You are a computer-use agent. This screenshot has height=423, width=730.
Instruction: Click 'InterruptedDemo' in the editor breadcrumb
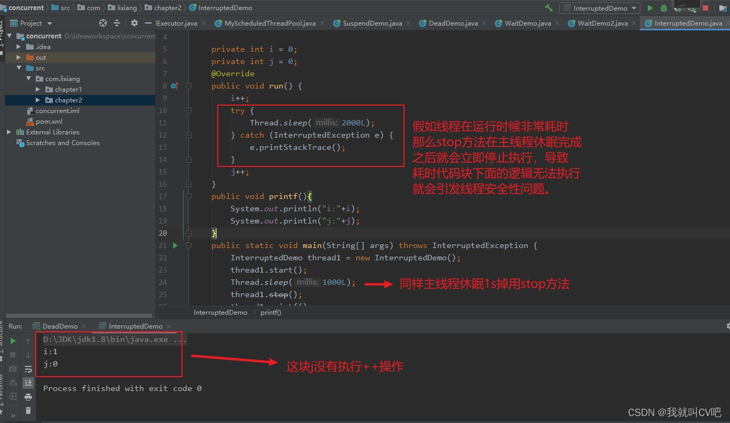pyautogui.click(x=220, y=313)
